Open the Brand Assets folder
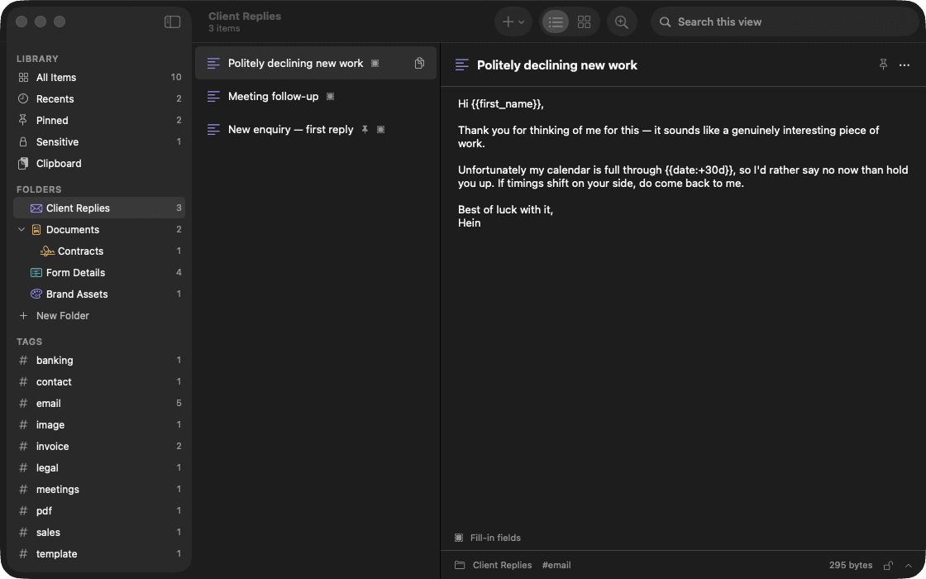Image resolution: width=926 pixels, height=579 pixels. coord(99,294)
